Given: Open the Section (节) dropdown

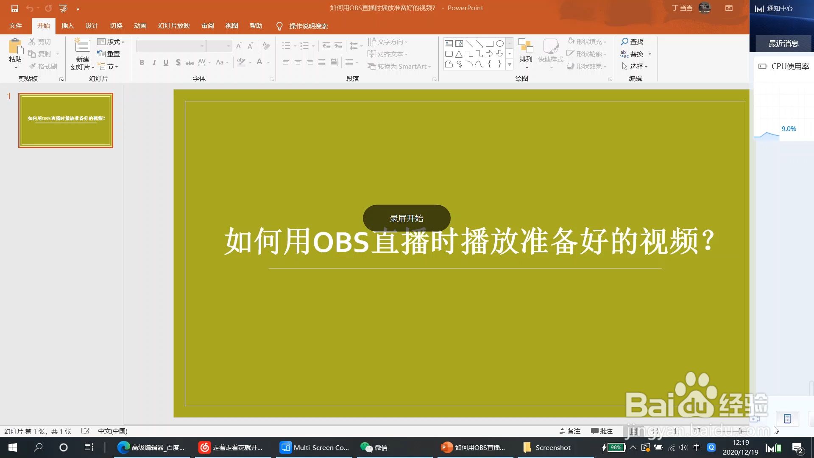Looking at the screenshot, I should (x=108, y=67).
